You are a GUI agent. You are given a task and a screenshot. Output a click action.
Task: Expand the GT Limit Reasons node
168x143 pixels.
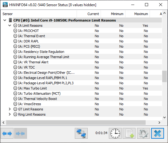(10, 109)
